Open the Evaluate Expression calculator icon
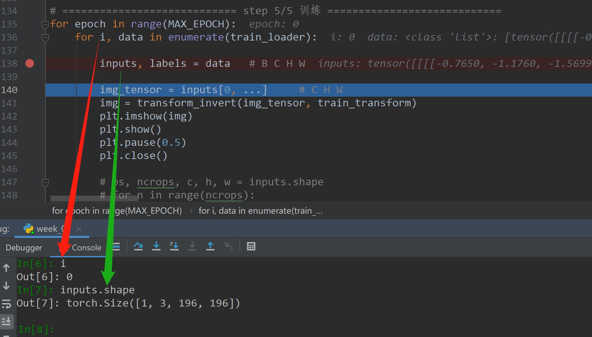Viewport: 592px width, 337px height. tap(251, 246)
